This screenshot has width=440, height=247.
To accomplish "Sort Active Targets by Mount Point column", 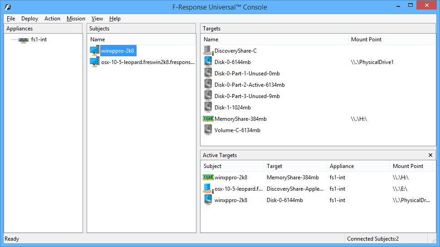I will [412, 166].
